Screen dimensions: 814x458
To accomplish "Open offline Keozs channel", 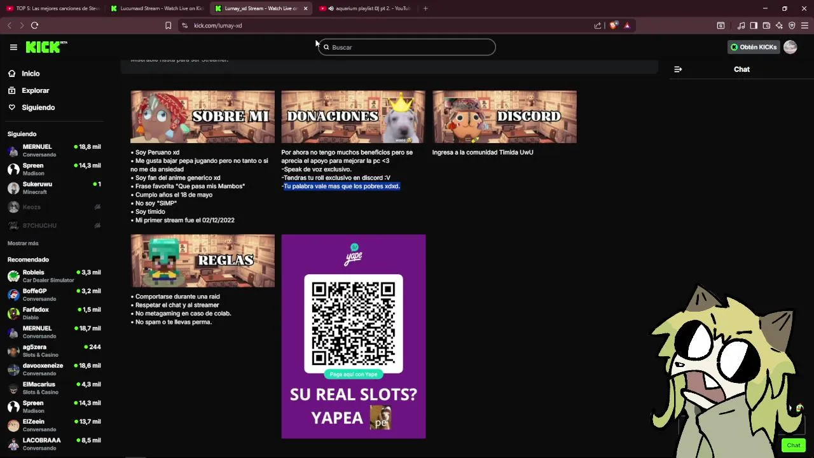I will (x=54, y=207).
